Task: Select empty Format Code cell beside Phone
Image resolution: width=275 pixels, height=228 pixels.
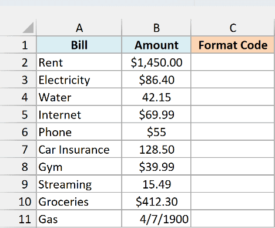Action: (233, 131)
